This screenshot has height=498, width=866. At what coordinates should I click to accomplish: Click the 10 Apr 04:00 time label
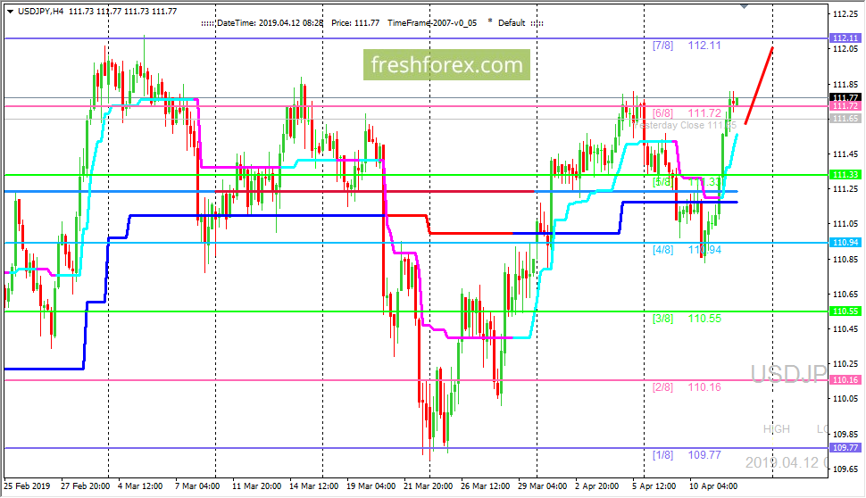point(713,486)
